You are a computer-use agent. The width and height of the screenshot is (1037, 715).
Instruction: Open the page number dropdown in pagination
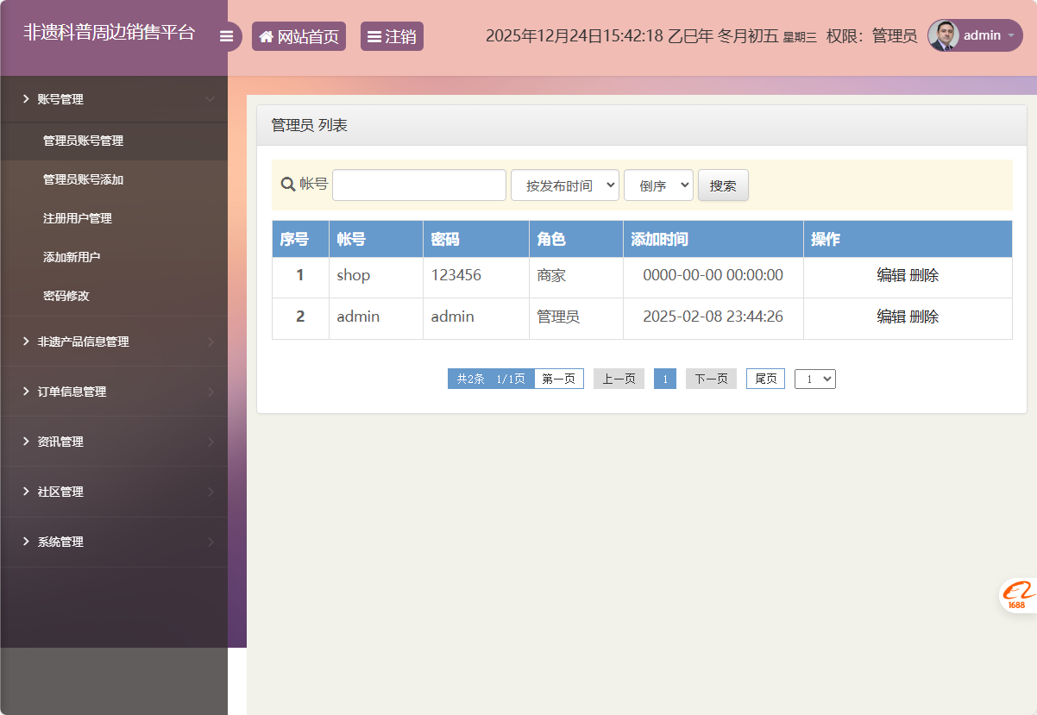pyautogui.click(x=814, y=378)
